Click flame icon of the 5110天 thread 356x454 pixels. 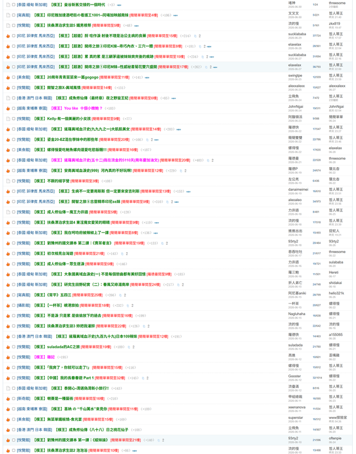(x=8, y=160)
